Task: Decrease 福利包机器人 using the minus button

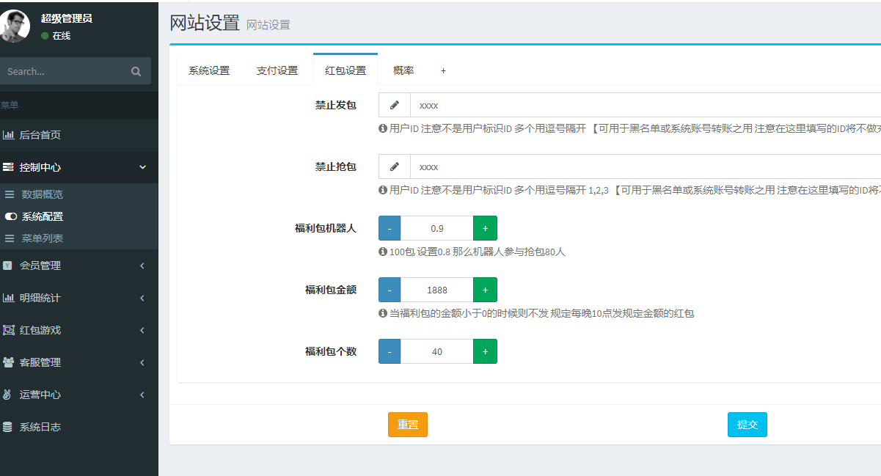Action: tap(389, 228)
